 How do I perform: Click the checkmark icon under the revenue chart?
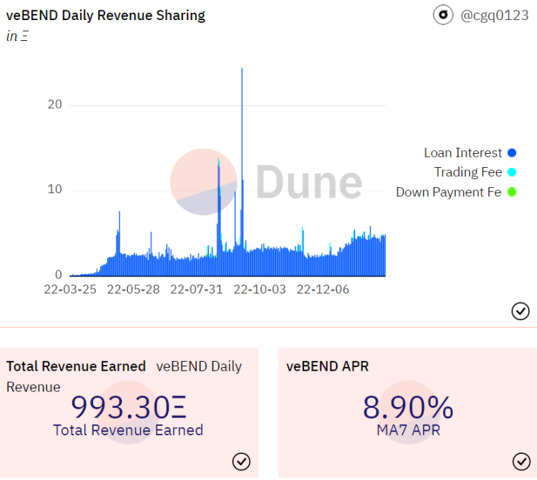click(520, 311)
